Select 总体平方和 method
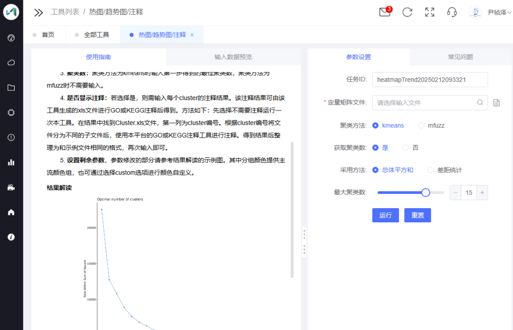Image resolution: width=513 pixels, height=330 pixels. [x=393, y=170]
